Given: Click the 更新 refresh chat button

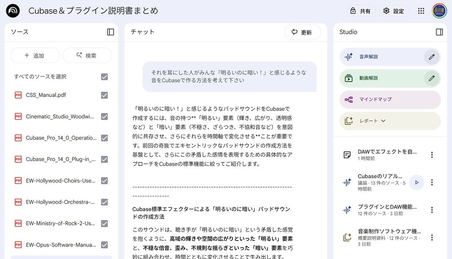Looking at the screenshot, I should [x=302, y=32].
